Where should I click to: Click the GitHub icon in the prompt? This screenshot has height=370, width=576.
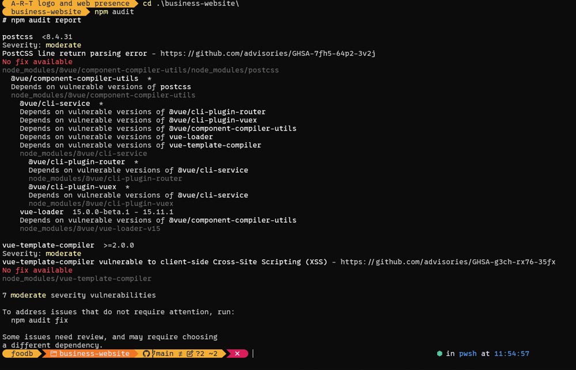click(146, 353)
